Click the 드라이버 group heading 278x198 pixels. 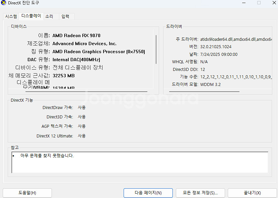(x=174, y=26)
